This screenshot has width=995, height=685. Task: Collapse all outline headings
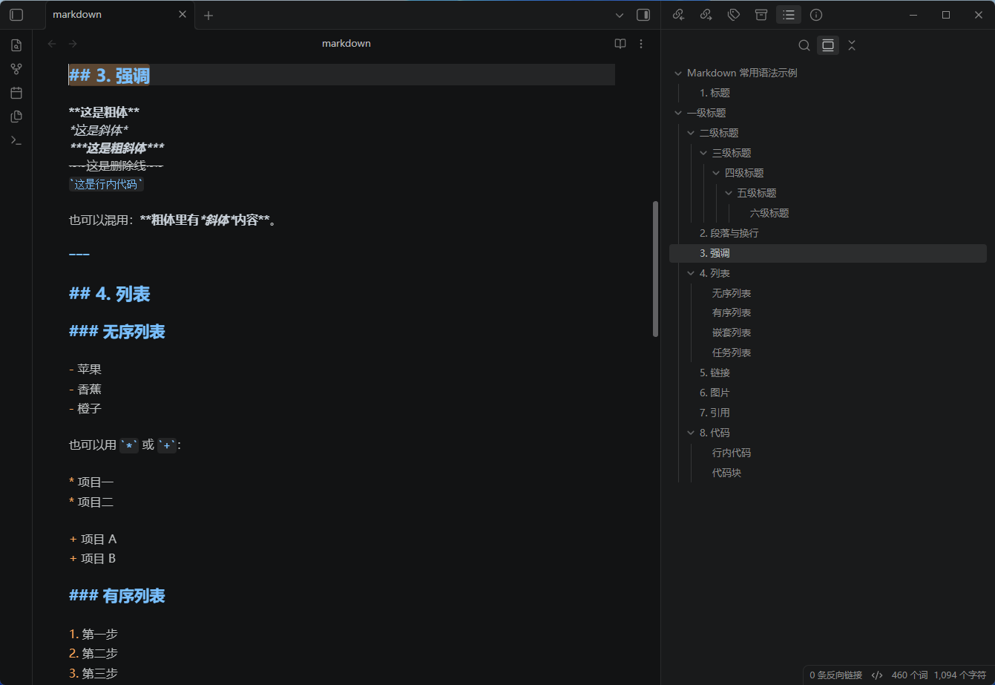point(852,45)
